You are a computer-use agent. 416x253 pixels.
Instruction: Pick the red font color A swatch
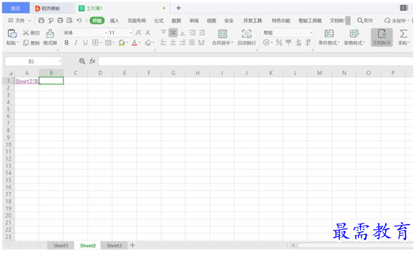(135, 43)
